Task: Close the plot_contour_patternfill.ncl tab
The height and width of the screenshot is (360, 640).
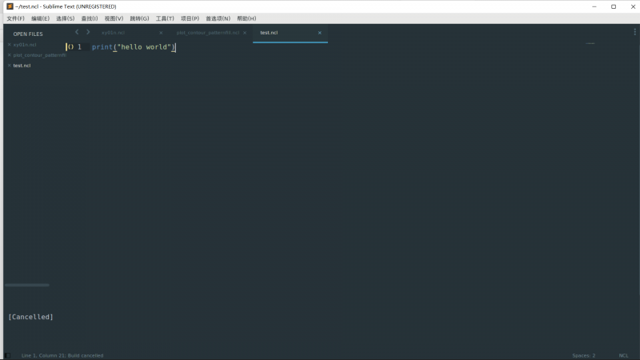Action: click(x=246, y=33)
